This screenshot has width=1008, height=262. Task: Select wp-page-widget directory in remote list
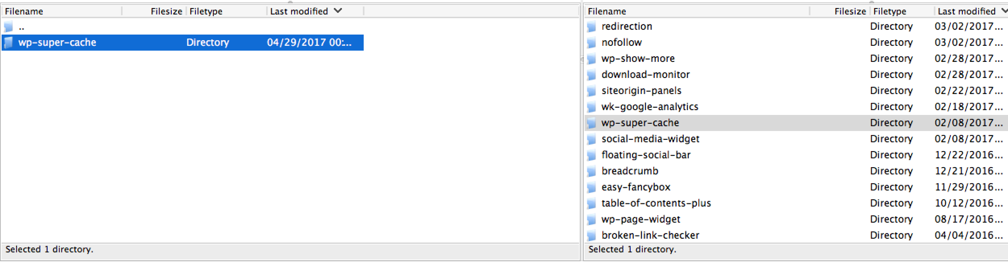(x=796, y=219)
